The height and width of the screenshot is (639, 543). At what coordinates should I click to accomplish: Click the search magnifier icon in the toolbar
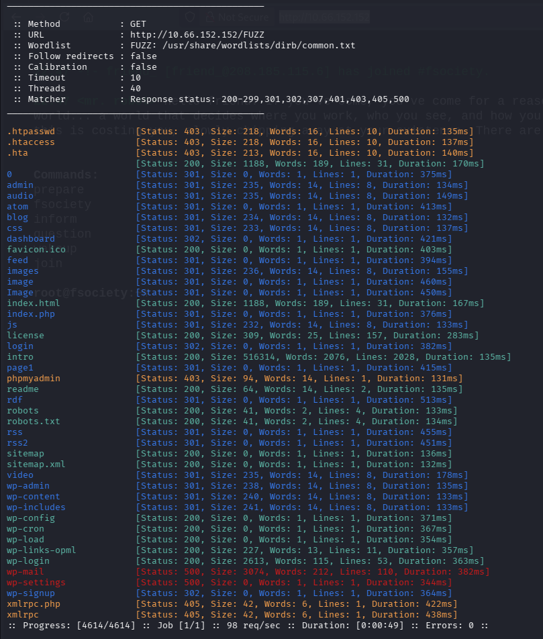(189, 17)
